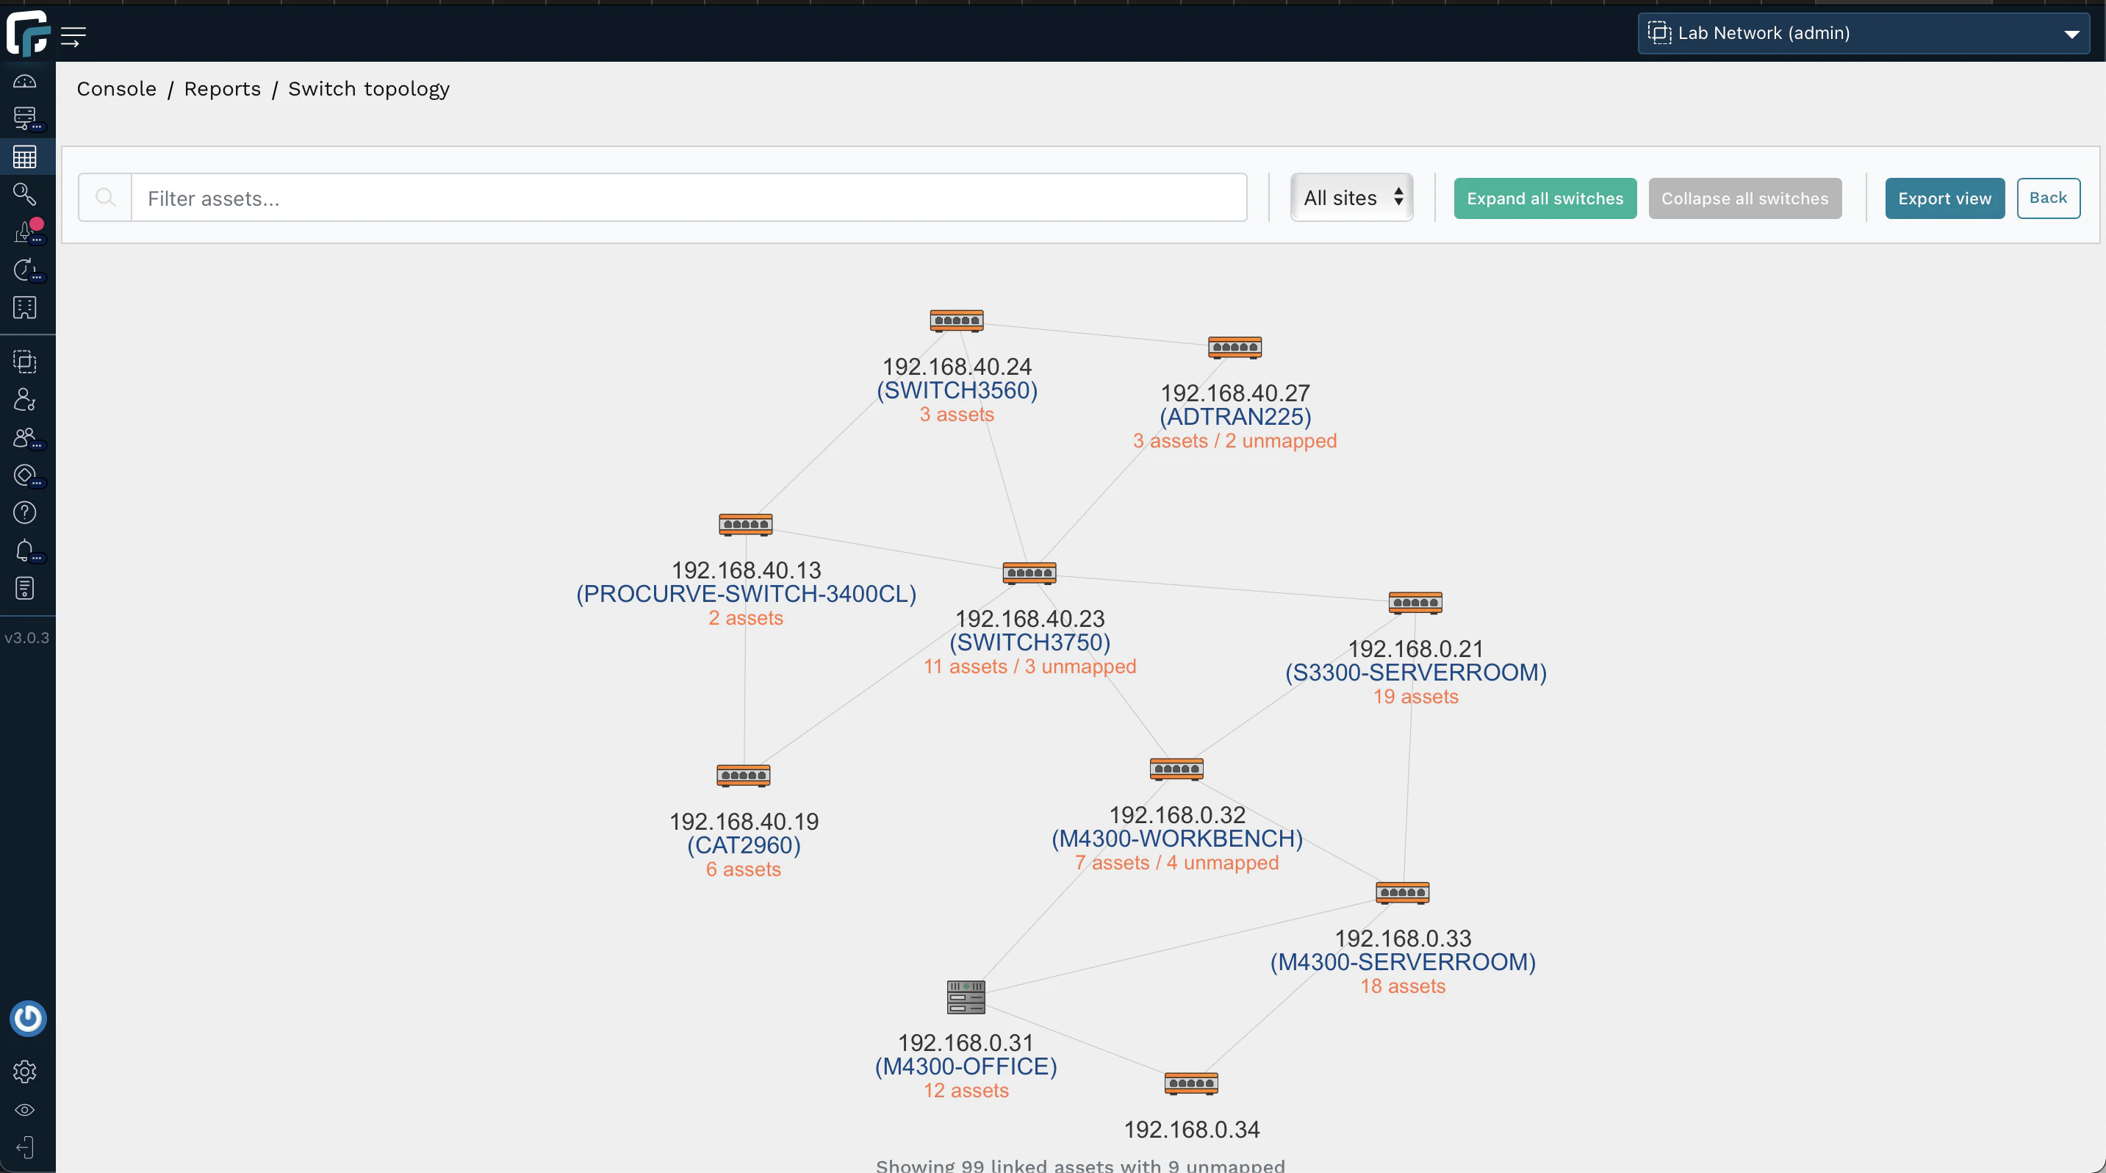2106x1173 pixels.
Task: Toggle the hamburger menu at top left
Action: click(74, 36)
